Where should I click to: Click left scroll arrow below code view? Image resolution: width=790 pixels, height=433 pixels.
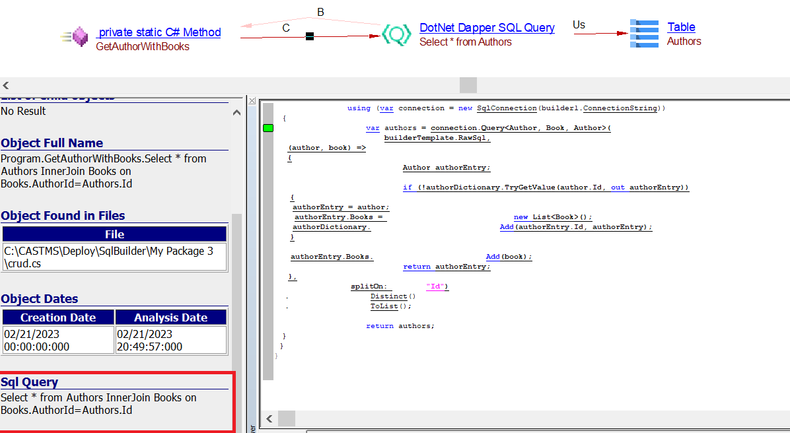point(269,418)
